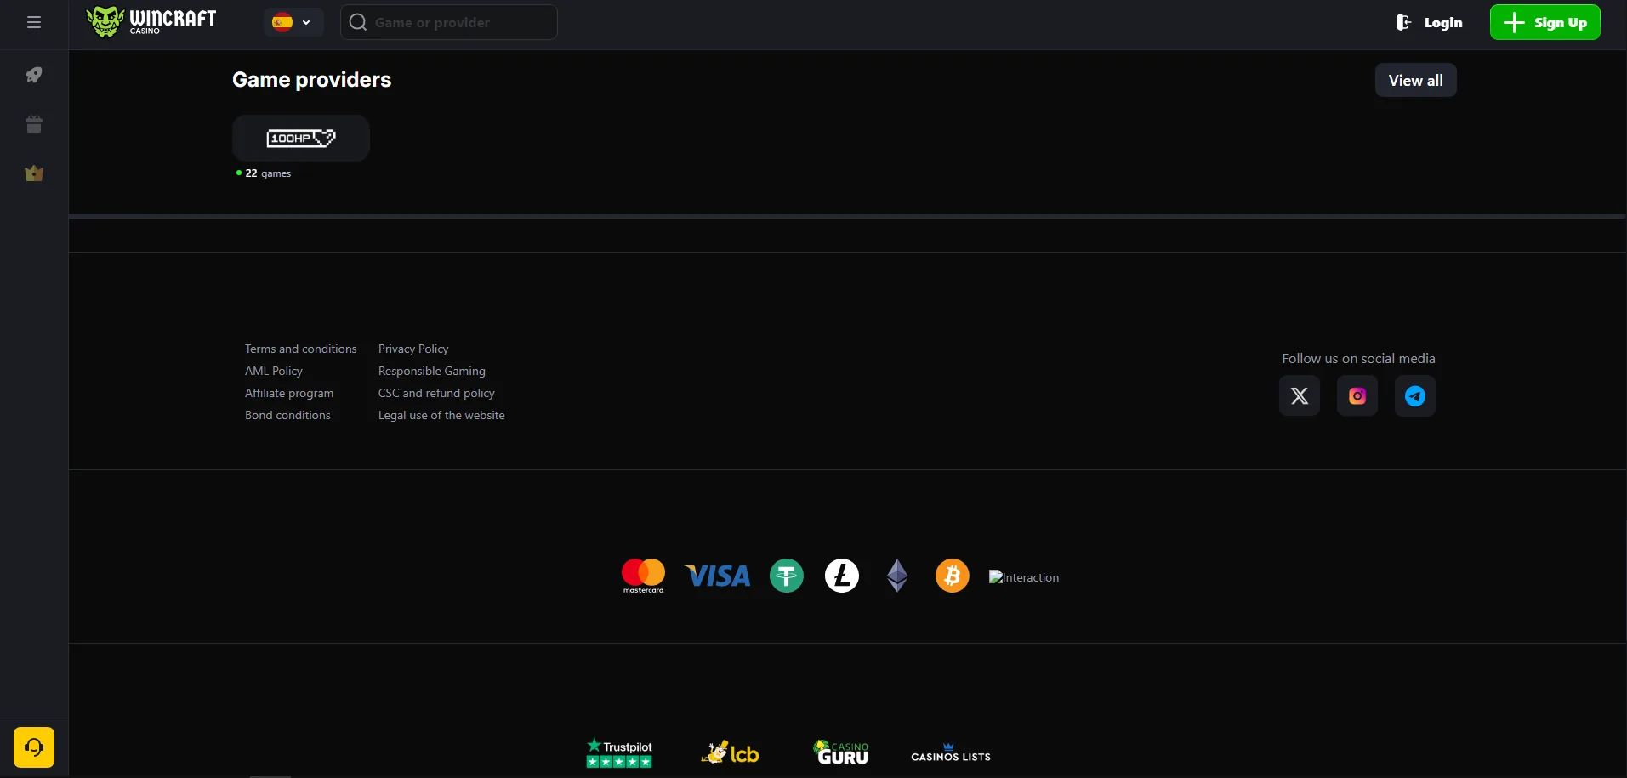Click the Litecoin payment icon

pos(842,576)
